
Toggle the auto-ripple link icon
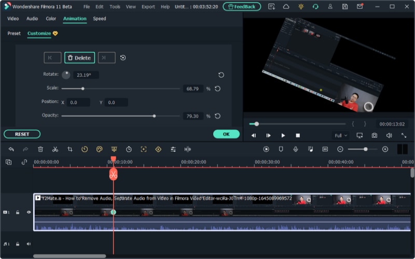[x=24, y=162]
